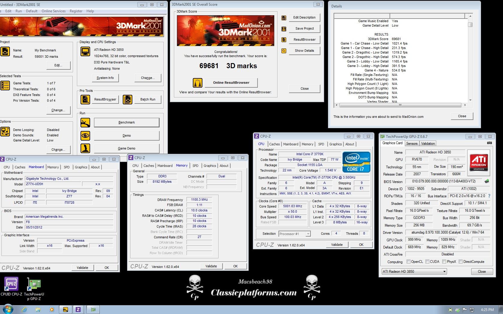The height and width of the screenshot is (314, 503).
Task: Click Change... under Display and CPU Settings
Action: point(148,78)
